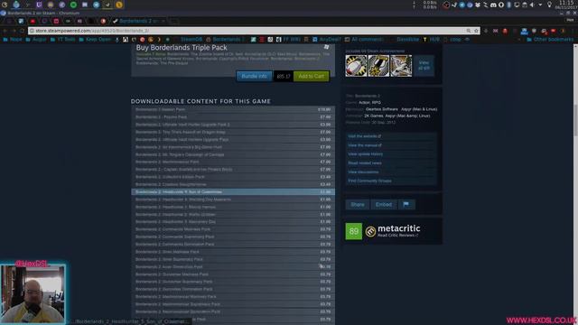
Task: Open Ultimate Vault Hunter Upgrade Pack 2 row
Action: pyautogui.click(x=233, y=125)
